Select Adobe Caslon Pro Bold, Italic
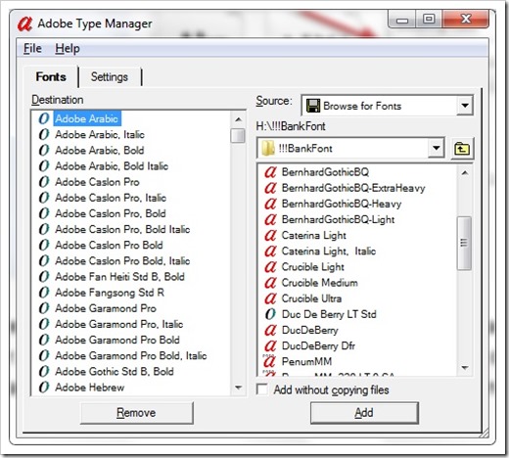Screen dimensions: 509x458 coord(122,260)
